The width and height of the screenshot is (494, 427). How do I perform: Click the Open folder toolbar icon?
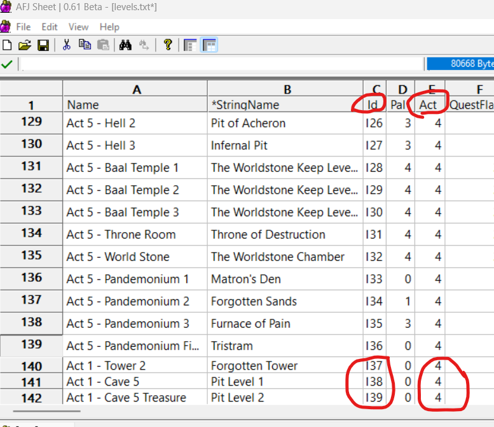[25, 45]
